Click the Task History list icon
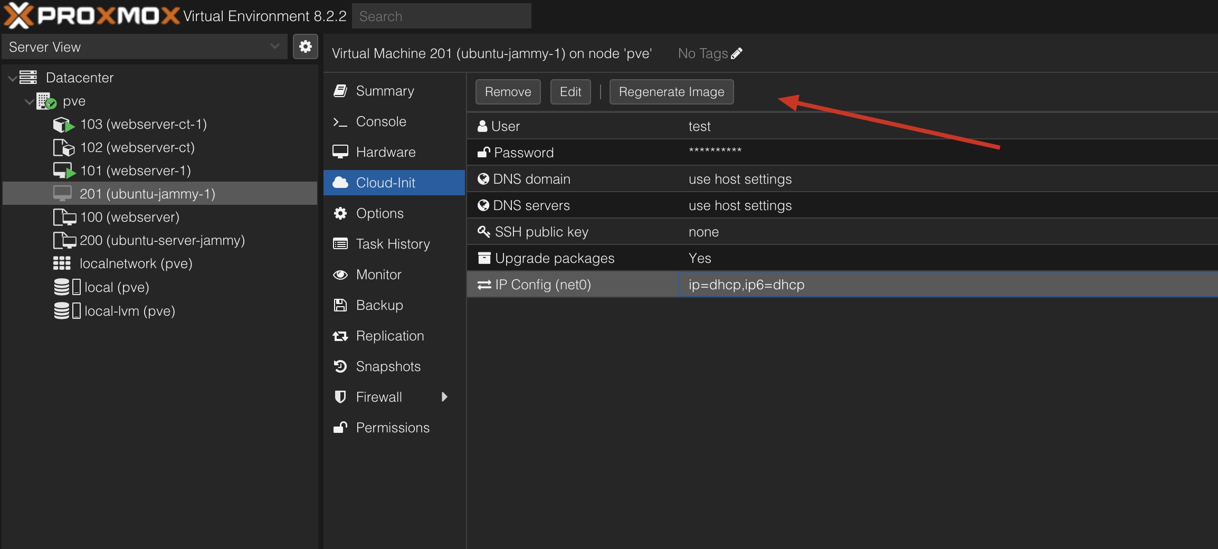1218x549 pixels. (x=340, y=244)
